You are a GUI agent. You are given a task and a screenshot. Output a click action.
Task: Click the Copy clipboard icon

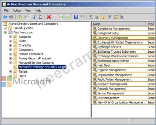pos(41,17)
